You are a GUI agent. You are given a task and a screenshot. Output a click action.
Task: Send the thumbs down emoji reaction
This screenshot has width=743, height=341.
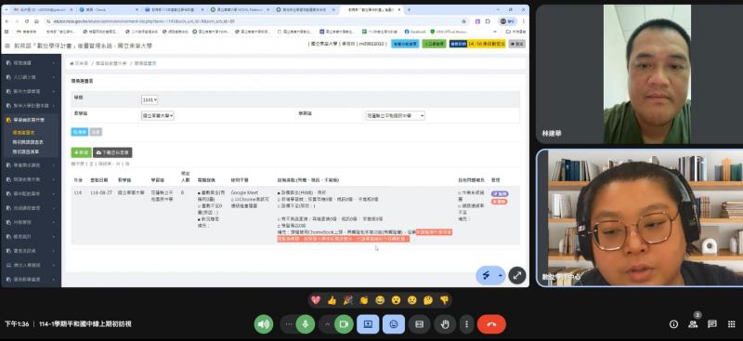point(445,300)
